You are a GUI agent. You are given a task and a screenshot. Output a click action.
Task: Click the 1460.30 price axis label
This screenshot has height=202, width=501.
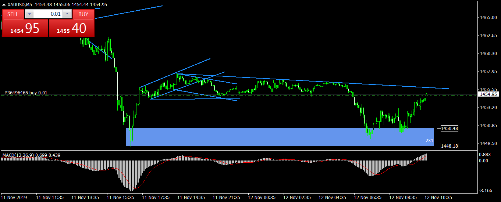click(488, 54)
